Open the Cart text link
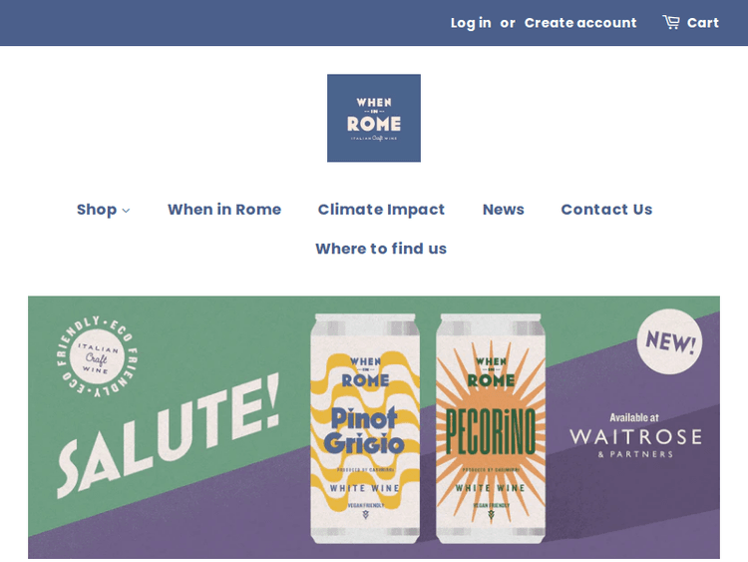This screenshot has height=562, width=748. [x=703, y=23]
